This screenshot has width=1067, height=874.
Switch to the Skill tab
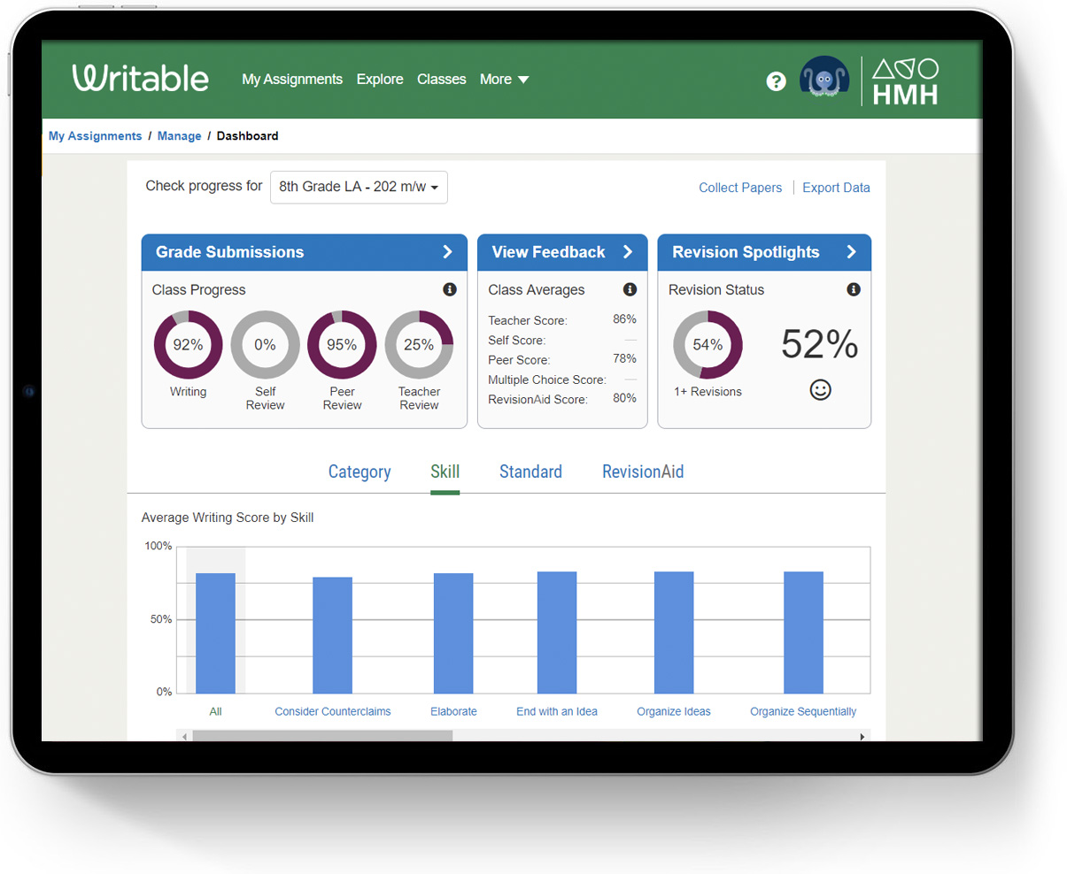click(445, 471)
